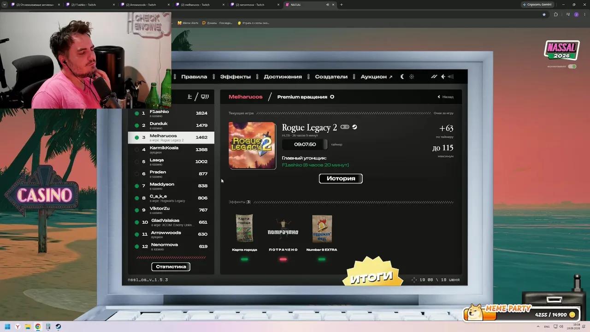The width and height of the screenshot is (590, 332).
Task: Bookmark this page with the star icon
Action: (544, 14)
